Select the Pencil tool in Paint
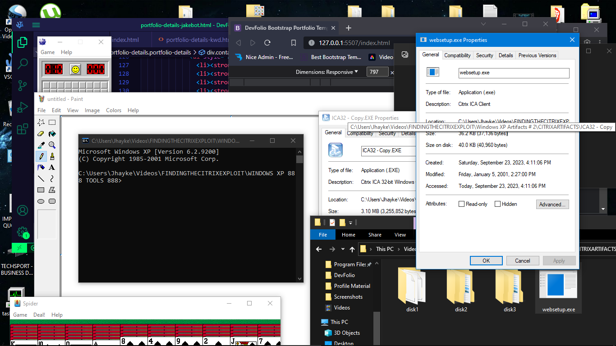Image resolution: width=616 pixels, height=346 pixels. pyautogui.click(x=41, y=156)
